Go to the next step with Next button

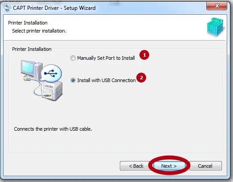pos(169,166)
